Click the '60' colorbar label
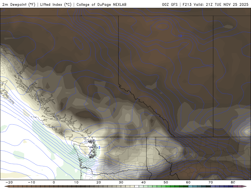The width and height of the screenshot is (251, 188). point(188,182)
